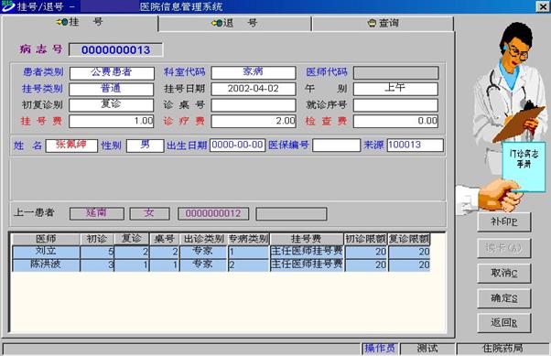This screenshot has width=551, height=356.
Task: Click the 补印P reprint button
Action: tap(504, 221)
